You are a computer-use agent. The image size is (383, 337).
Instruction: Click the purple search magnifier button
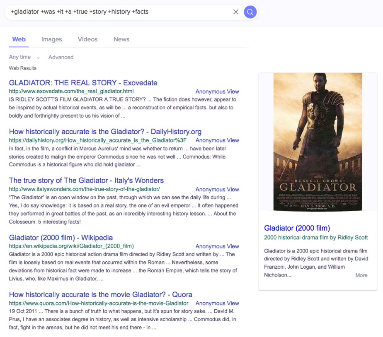pos(250,12)
